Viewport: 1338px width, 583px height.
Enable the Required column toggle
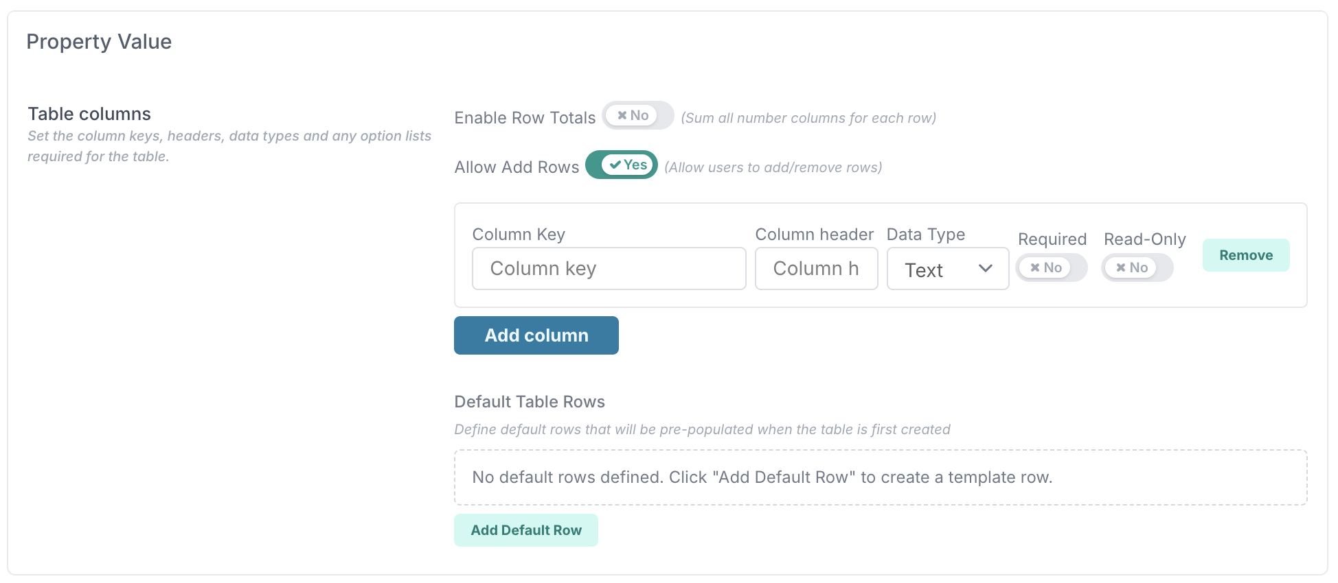coord(1051,268)
